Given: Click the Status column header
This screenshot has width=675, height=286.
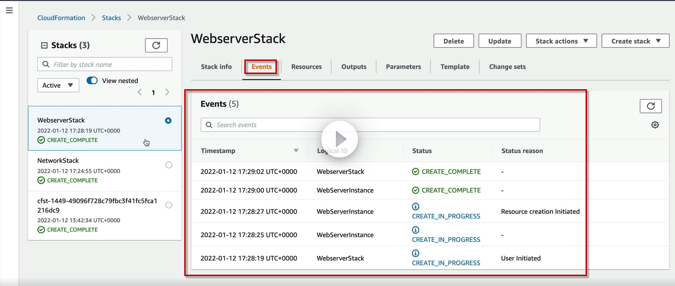Looking at the screenshot, I should pos(422,151).
